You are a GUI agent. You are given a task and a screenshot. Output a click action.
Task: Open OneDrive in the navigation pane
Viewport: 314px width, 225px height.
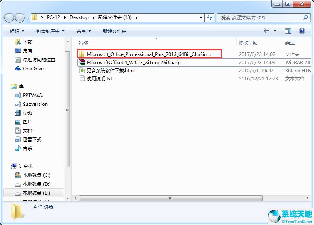pos(33,68)
